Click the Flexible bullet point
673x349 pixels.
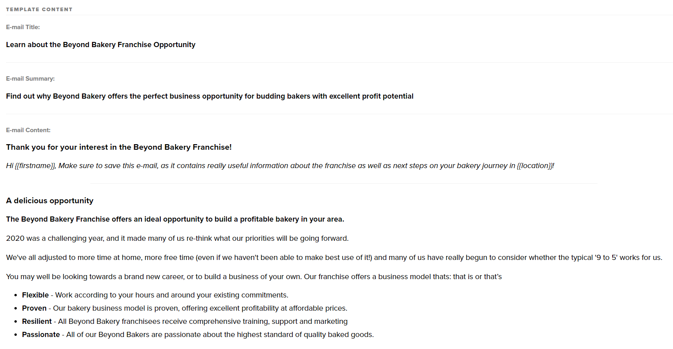tap(155, 295)
